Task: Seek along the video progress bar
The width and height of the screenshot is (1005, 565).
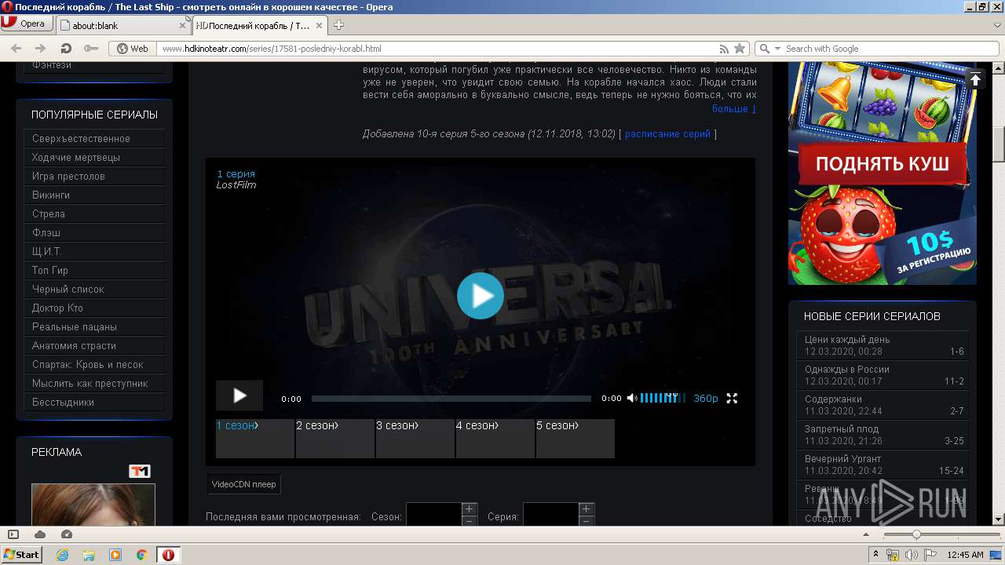Action: pos(451,399)
